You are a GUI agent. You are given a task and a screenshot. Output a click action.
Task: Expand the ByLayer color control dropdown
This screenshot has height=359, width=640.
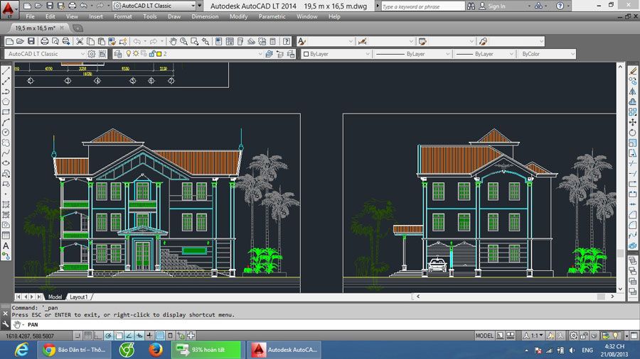tap(336, 54)
